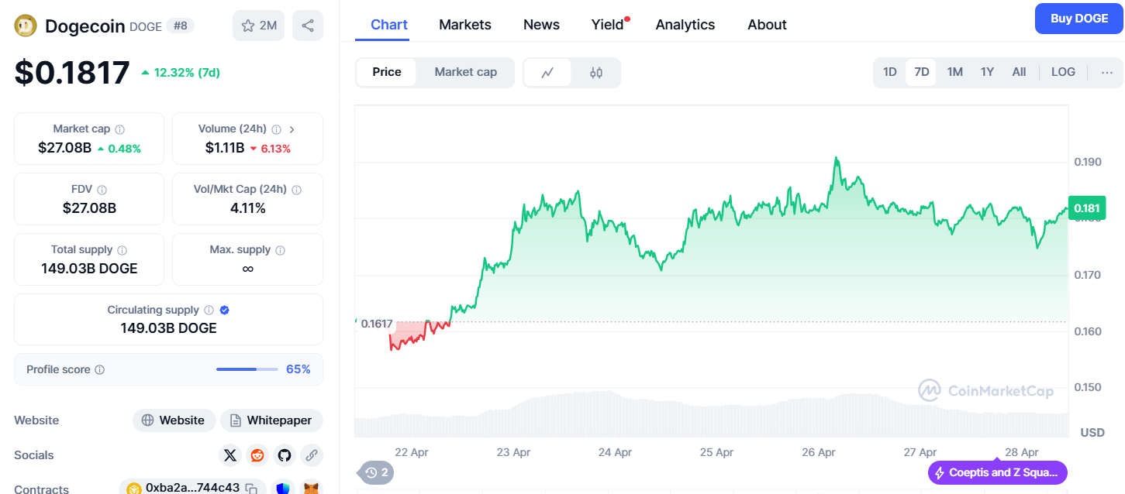Show All-time chart range
The image size is (1125, 494).
tap(1019, 72)
